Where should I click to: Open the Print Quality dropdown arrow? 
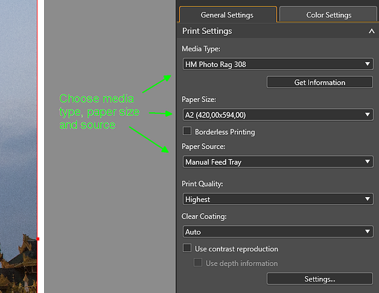click(x=368, y=199)
